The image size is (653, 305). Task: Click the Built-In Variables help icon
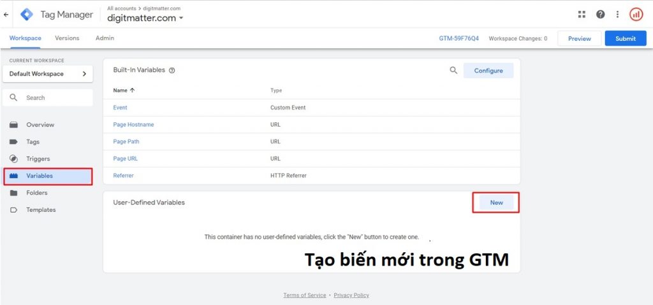(172, 71)
